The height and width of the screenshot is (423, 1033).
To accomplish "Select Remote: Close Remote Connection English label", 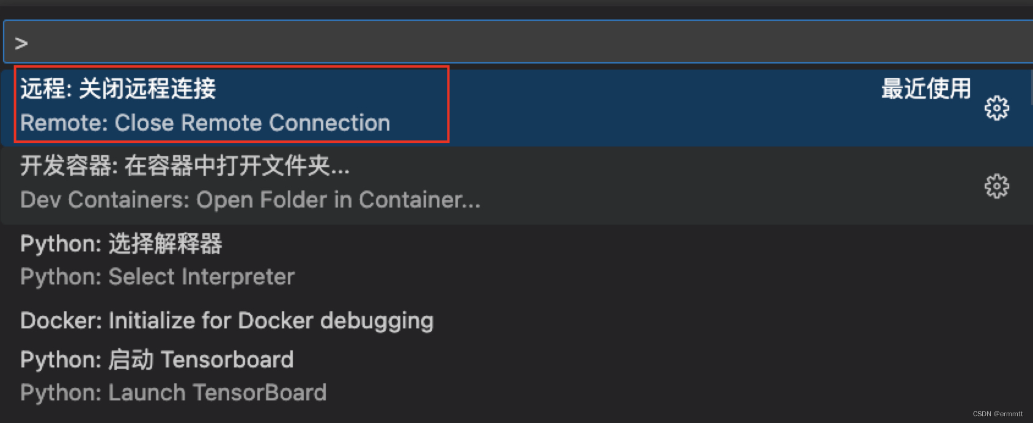I will [205, 123].
